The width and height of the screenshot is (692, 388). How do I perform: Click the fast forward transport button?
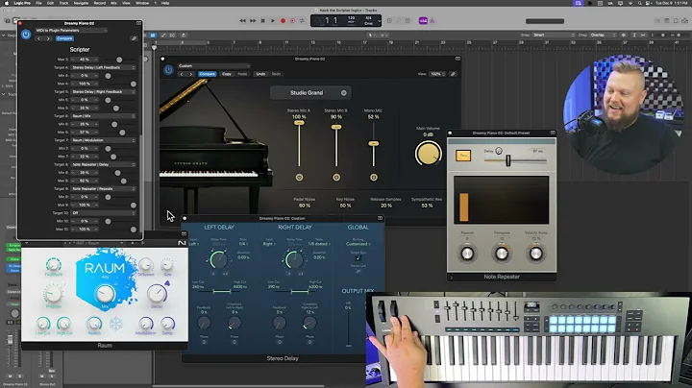coord(253,21)
